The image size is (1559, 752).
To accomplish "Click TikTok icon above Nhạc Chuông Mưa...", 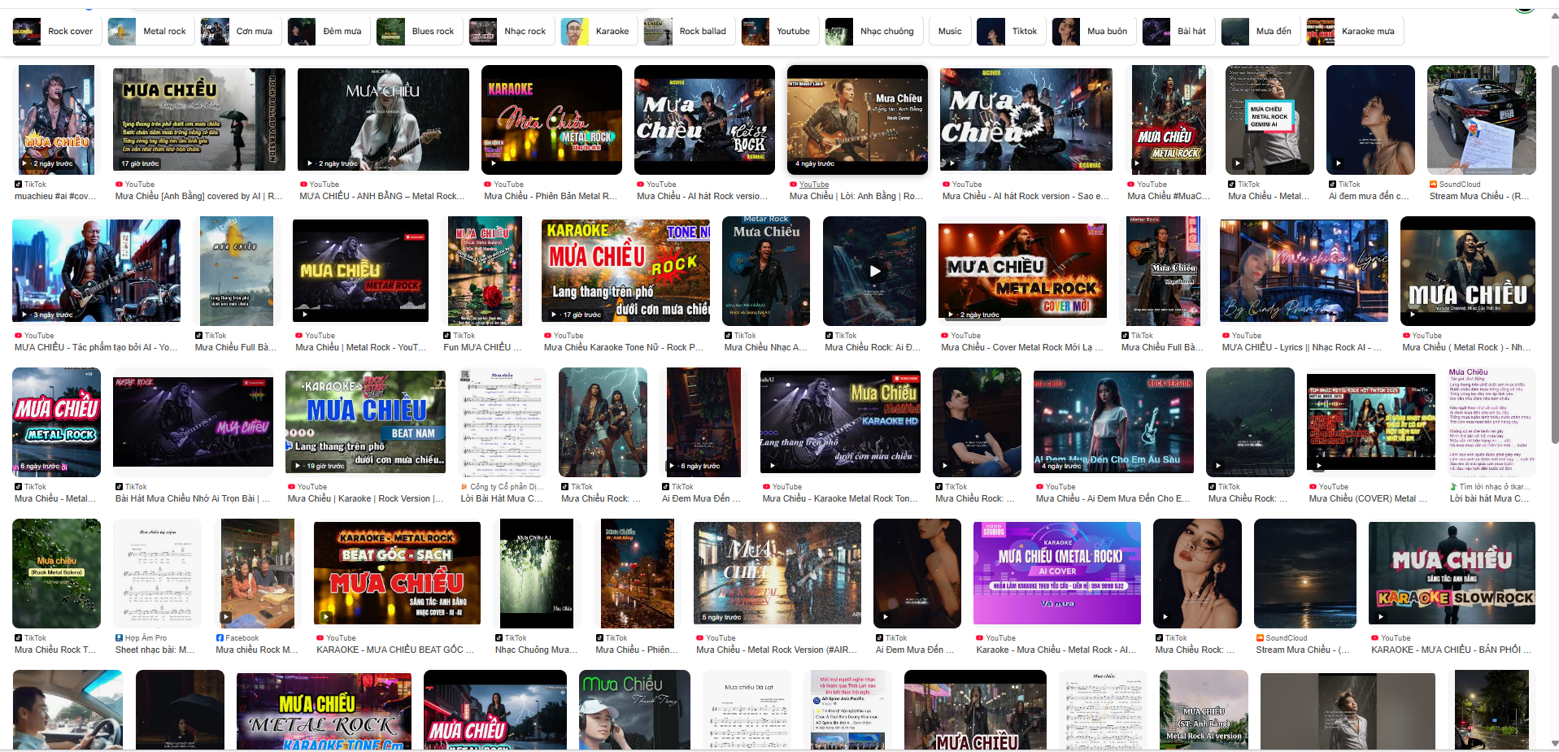I will [499, 638].
